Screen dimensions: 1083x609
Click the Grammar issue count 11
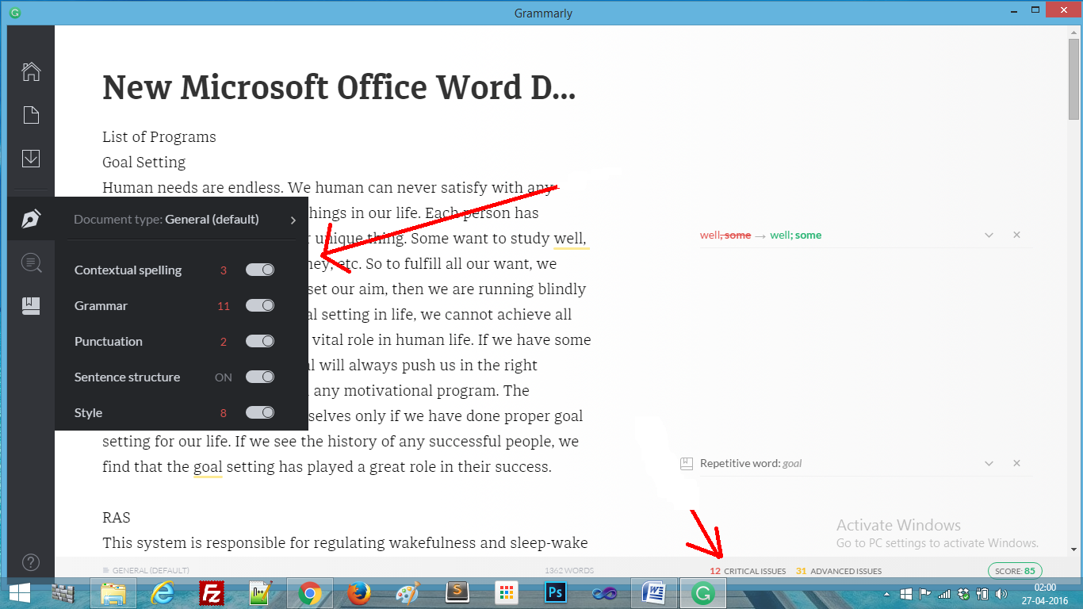[224, 306]
